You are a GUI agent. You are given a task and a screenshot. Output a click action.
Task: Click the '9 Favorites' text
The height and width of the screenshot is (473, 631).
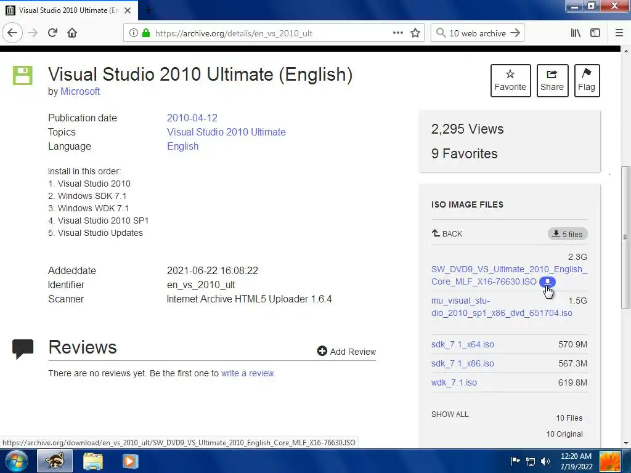465,153
